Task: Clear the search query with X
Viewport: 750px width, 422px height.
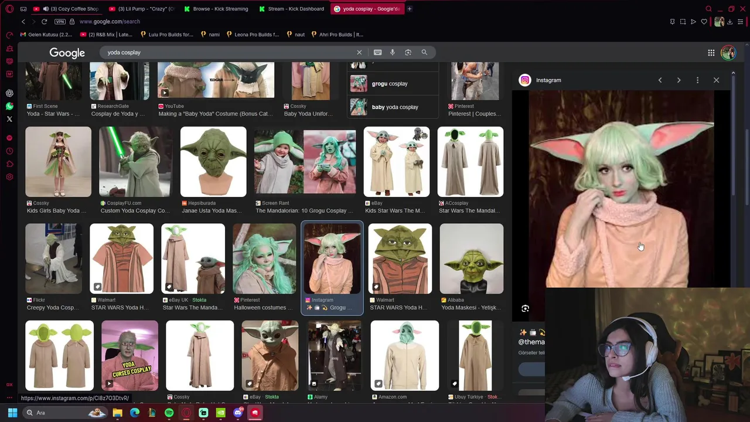Action: 359,52
